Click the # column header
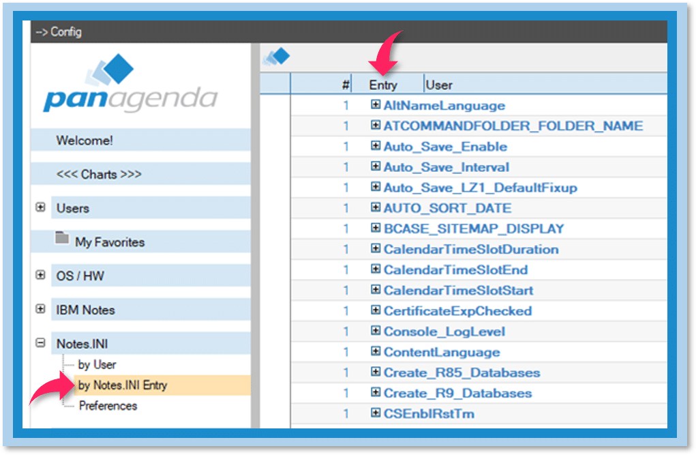696x455 pixels. point(345,85)
